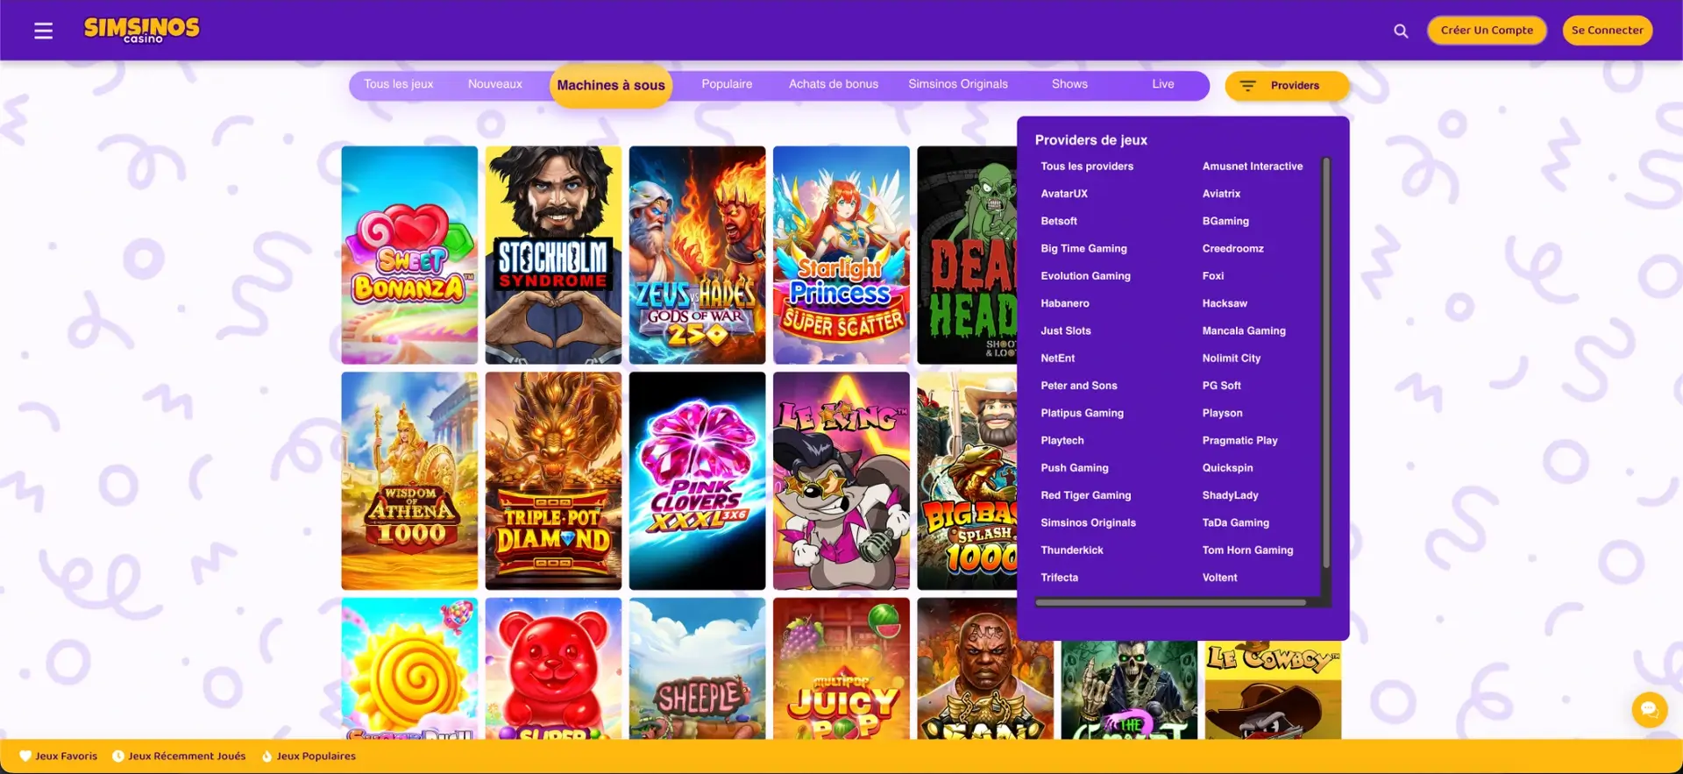Filter by Voltent provider
Screen dimensions: 1683x774
(1219, 578)
